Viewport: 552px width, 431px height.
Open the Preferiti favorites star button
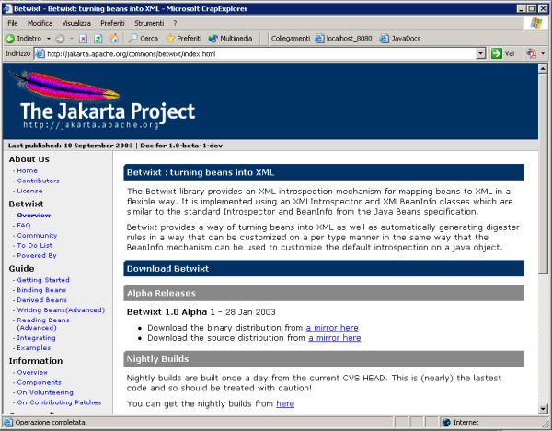[184, 38]
